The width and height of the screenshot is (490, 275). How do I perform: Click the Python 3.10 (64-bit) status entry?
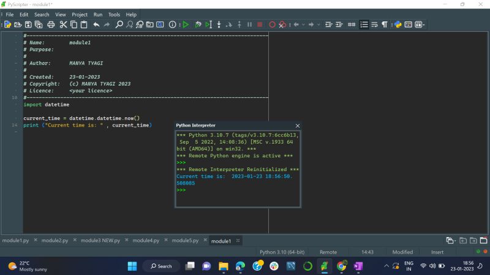click(282, 252)
